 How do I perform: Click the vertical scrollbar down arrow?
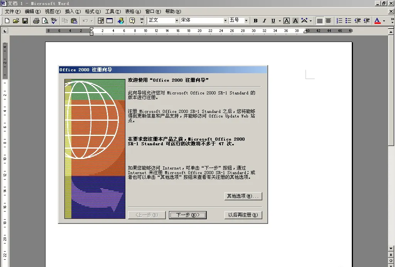(391, 249)
